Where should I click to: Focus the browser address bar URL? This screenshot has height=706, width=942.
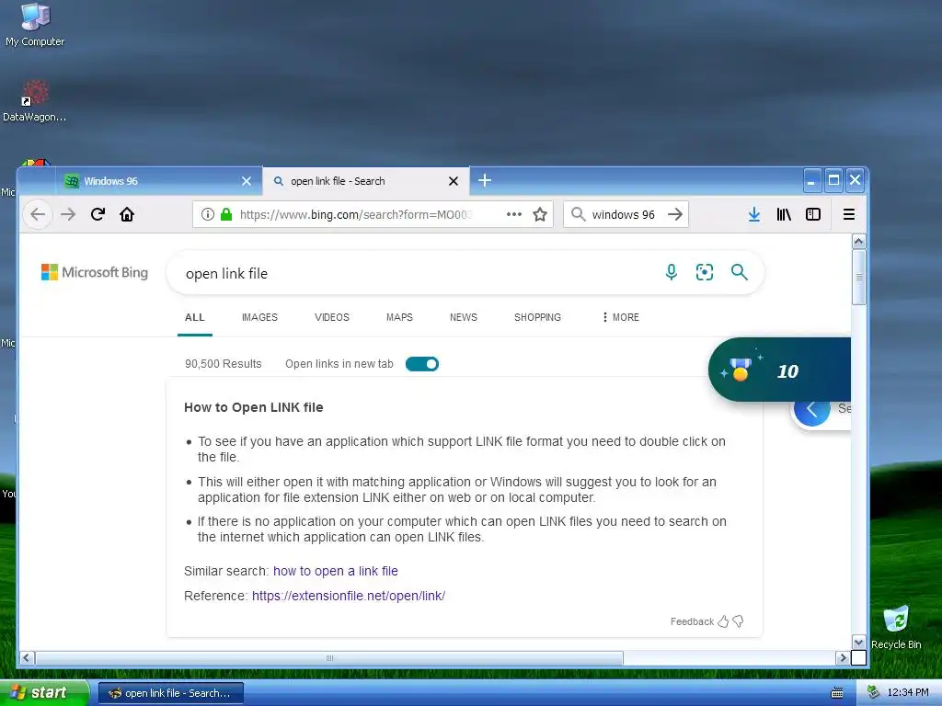[356, 214]
